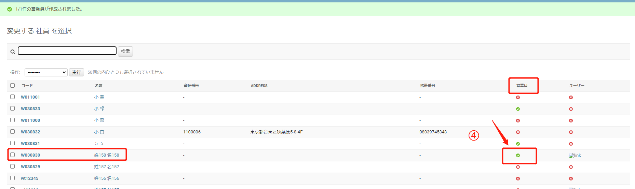
Task: Toggle the select-all checkbox in header
Action: click(13, 86)
